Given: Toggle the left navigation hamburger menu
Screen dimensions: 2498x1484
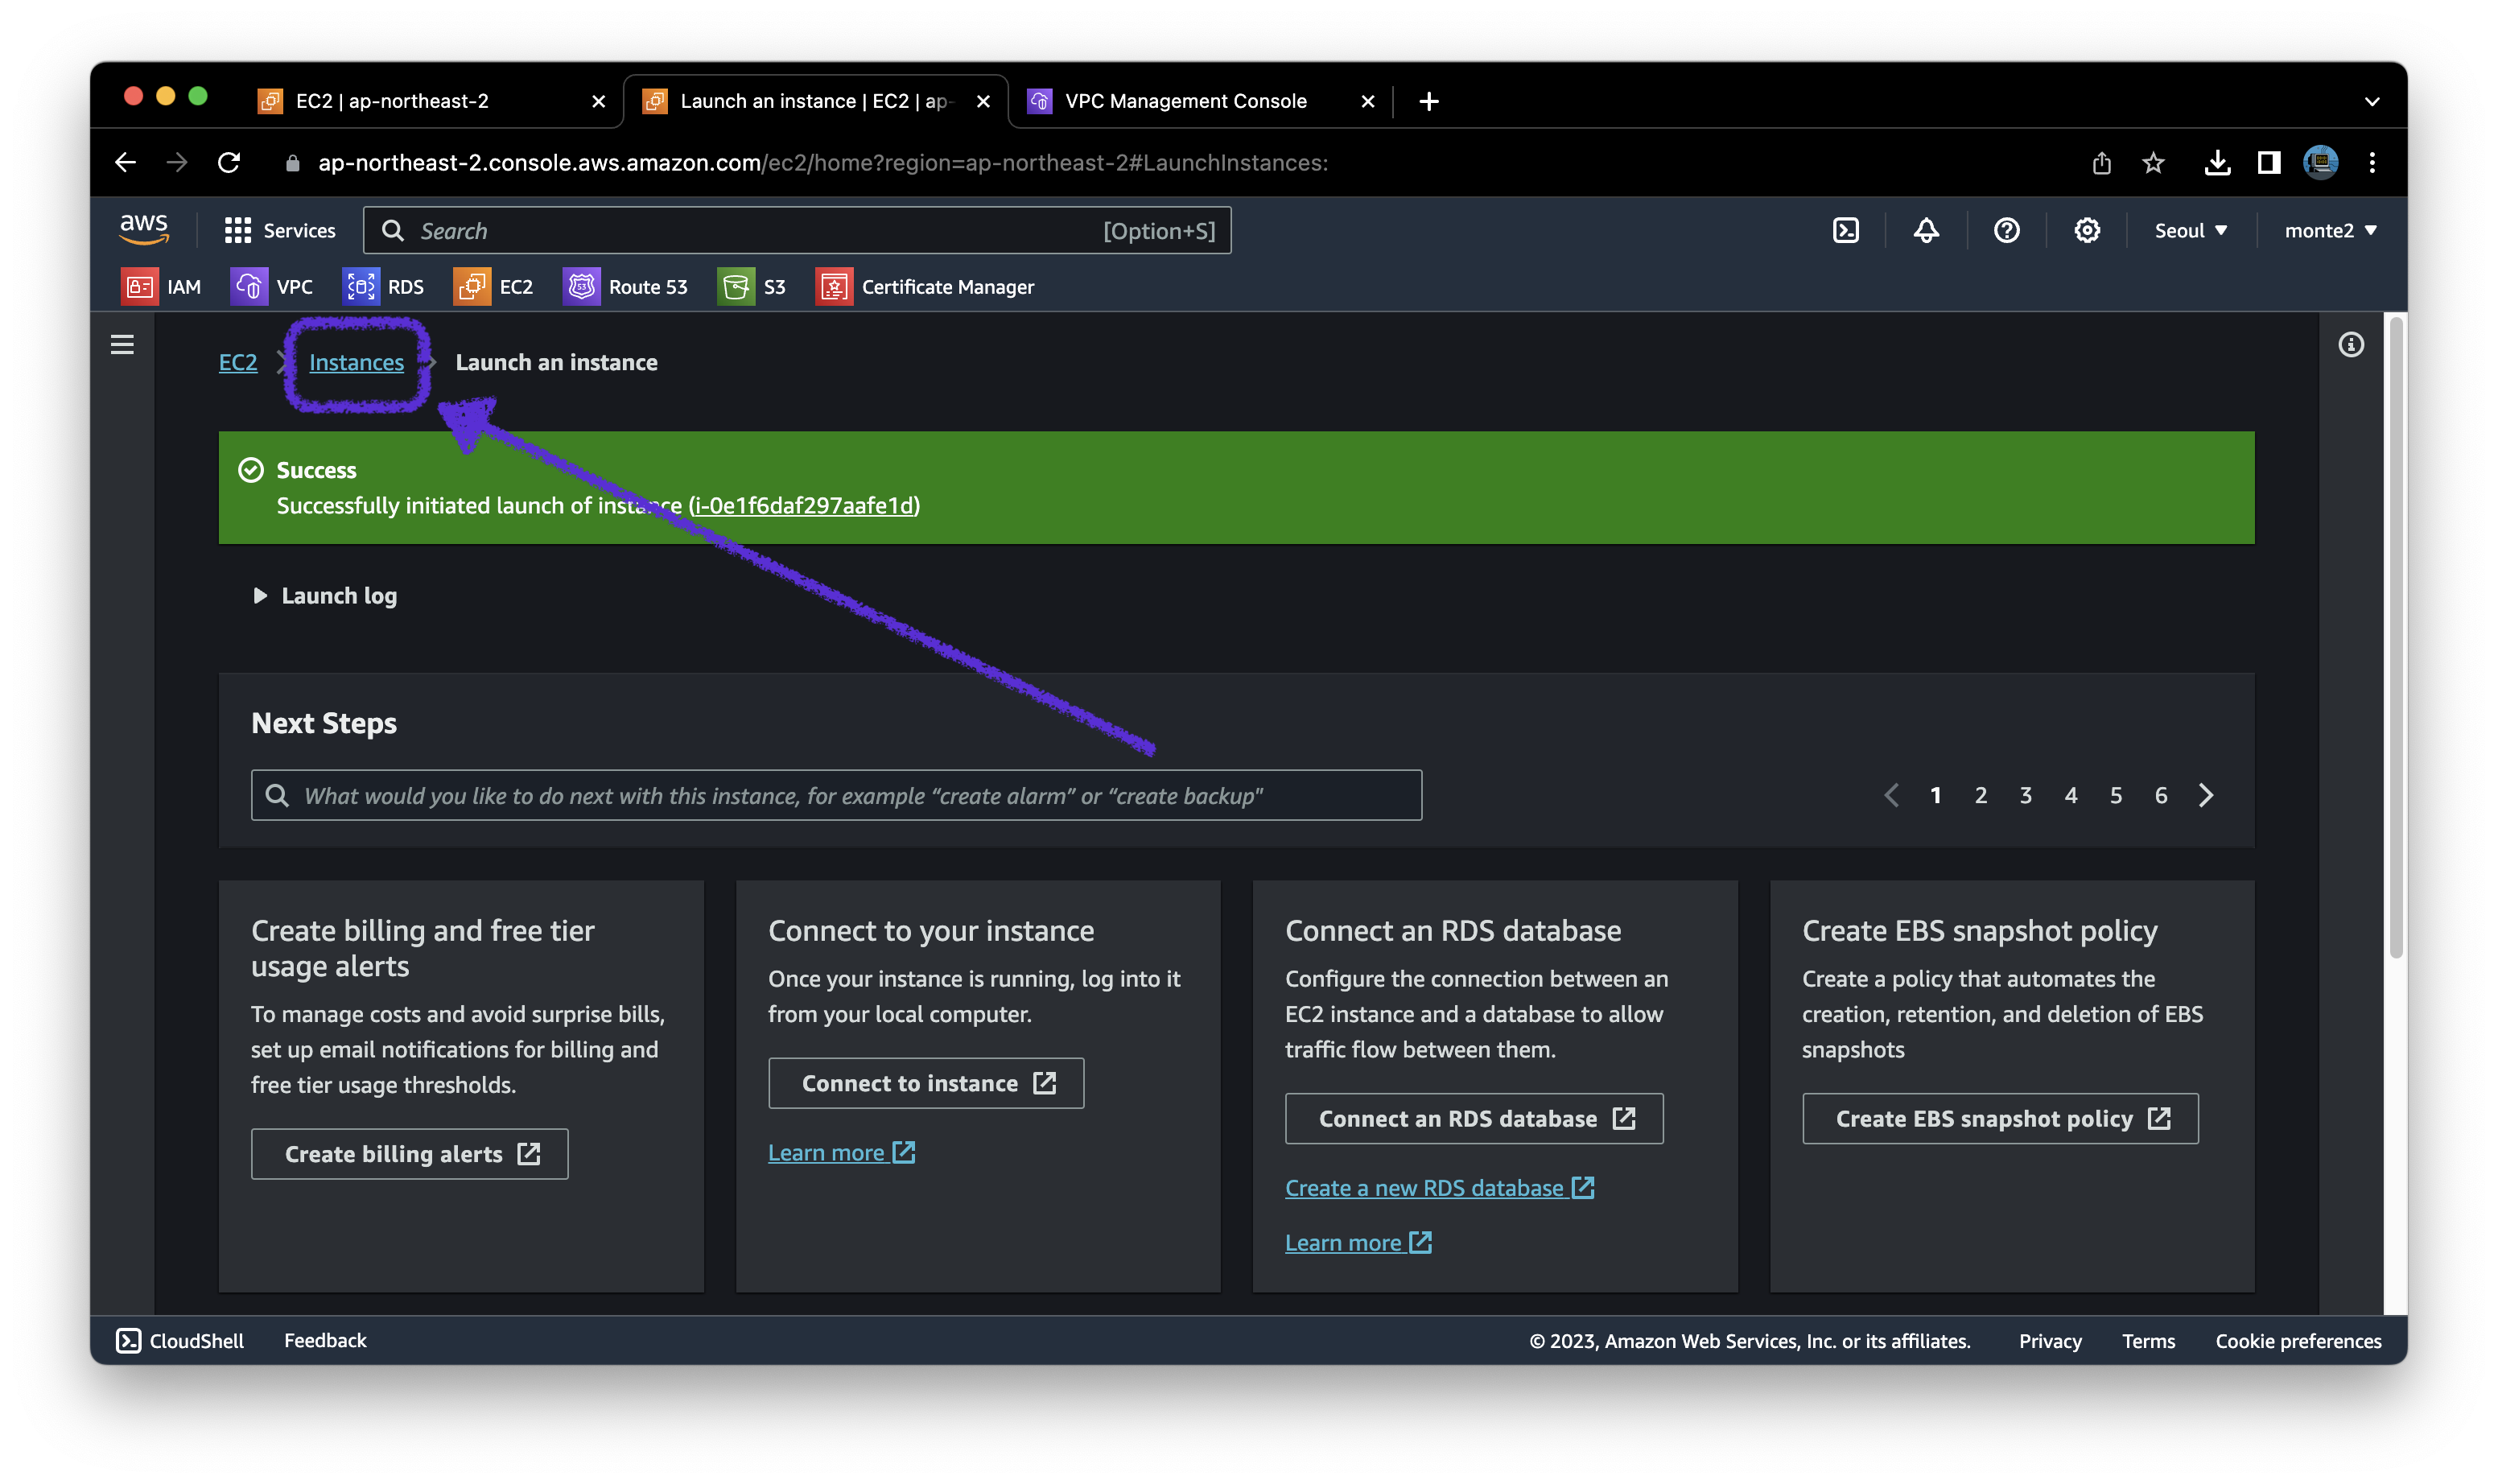Looking at the screenshot, I should [122, 345].
